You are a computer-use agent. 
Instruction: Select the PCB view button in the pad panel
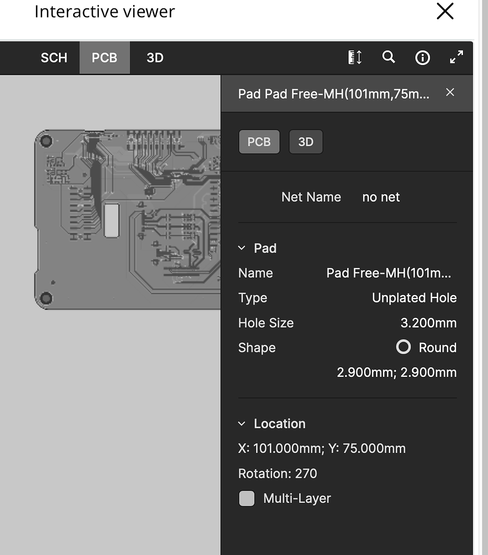point(259,142)
